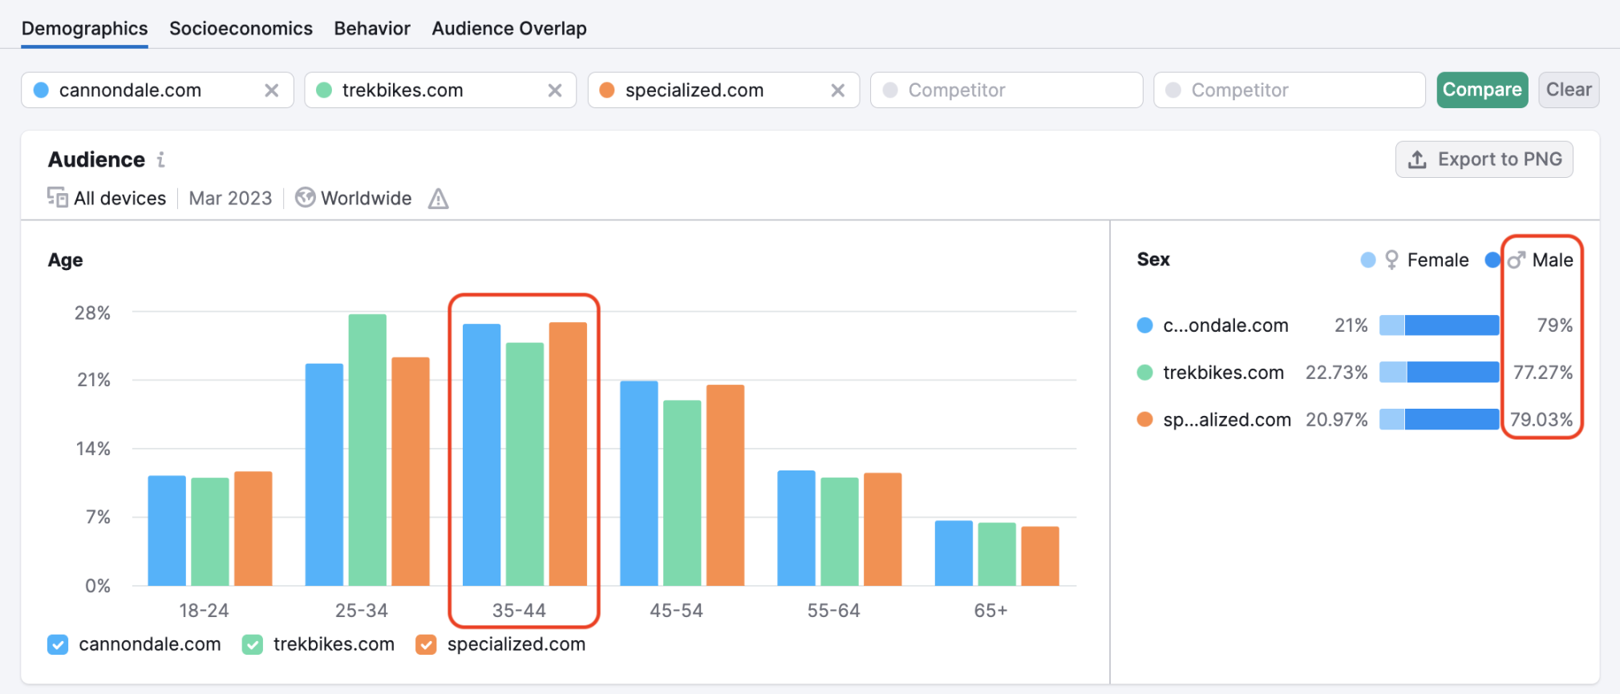
Task: Click the globe icon beside Worldwide
Action: point(305,198)
